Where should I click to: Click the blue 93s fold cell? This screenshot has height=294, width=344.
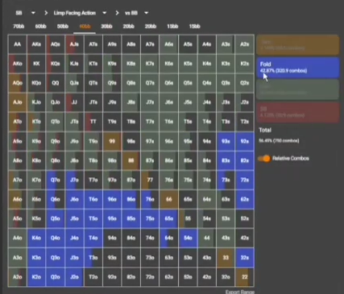click(226, 141)
